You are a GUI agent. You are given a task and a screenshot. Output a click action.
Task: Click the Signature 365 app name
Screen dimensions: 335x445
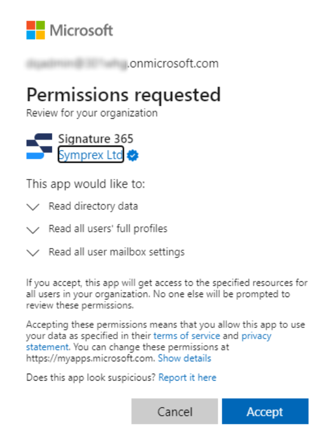pyautogui.click(x=96, y=139)
